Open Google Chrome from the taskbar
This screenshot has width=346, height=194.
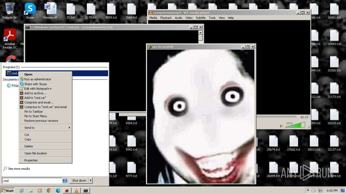[x=49, y=190]
